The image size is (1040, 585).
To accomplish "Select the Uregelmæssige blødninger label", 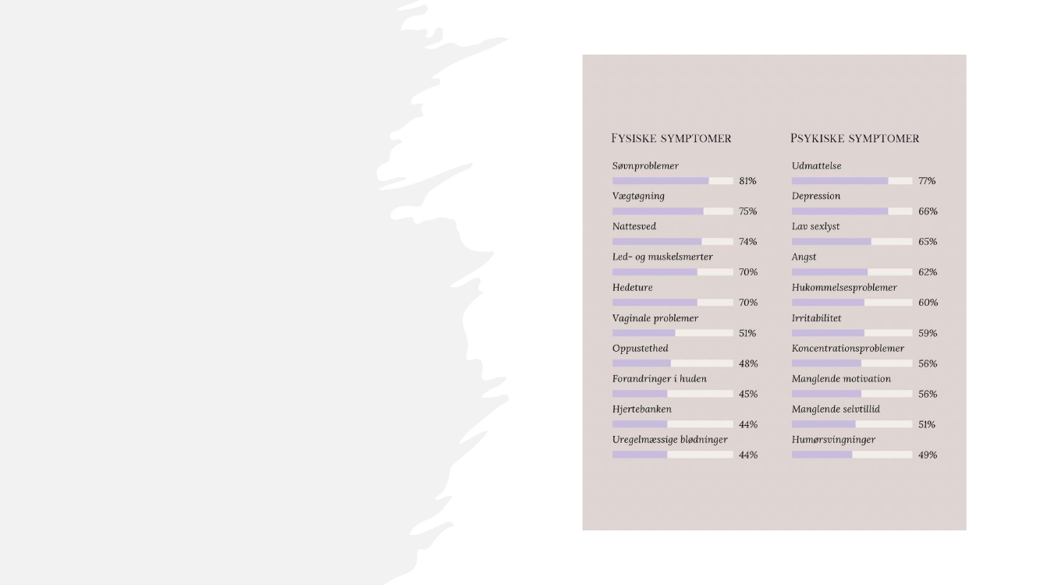I will (670, 440).
